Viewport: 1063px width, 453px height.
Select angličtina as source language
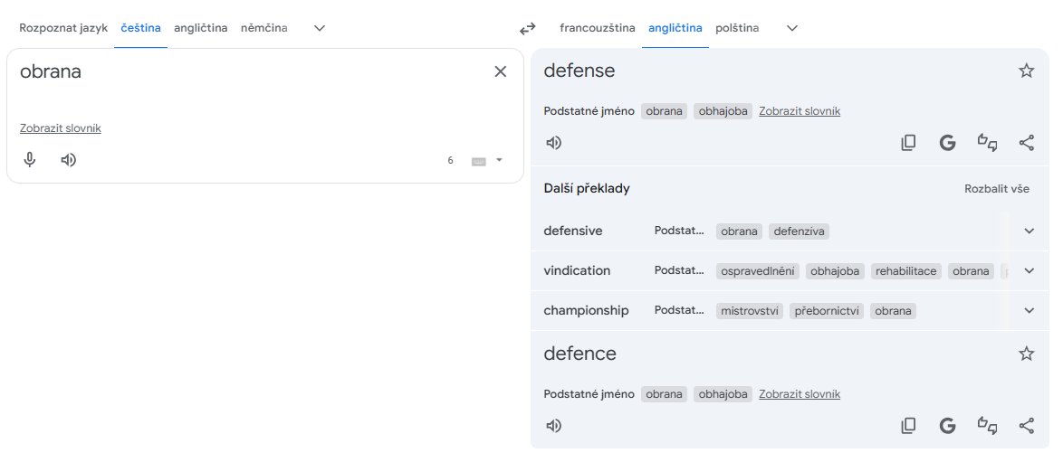tap(201, 28)
